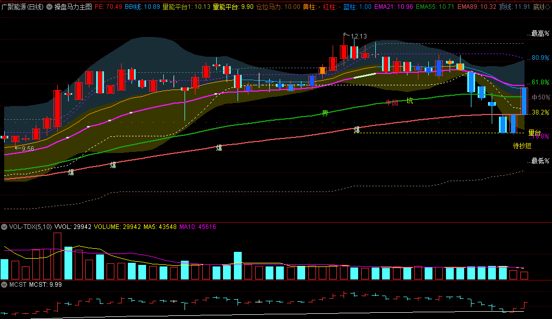
Task: Click the 蓝柱: 1.00 indicator label
Action: [x=357, y=7]
